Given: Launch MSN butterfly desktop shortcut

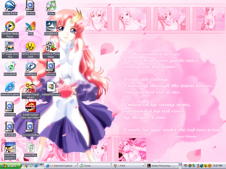Looking at the screenshot, I should [x=30, y=28].
